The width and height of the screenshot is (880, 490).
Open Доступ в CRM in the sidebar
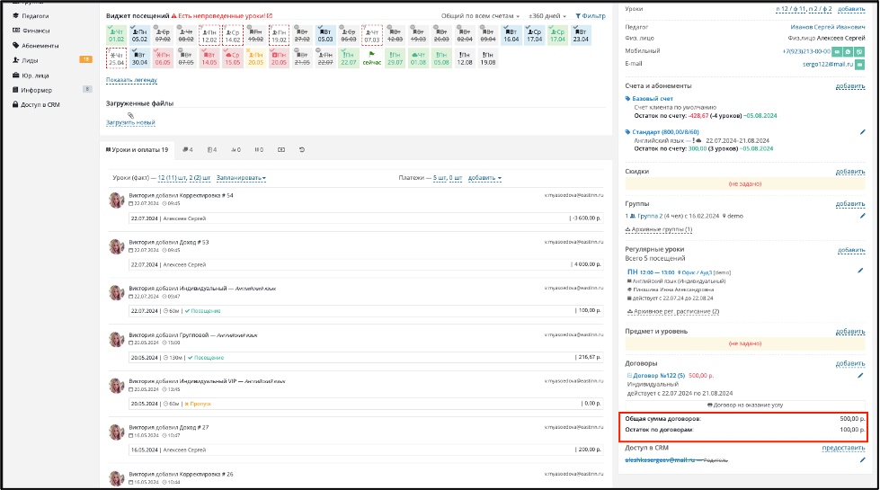[40, 104]
